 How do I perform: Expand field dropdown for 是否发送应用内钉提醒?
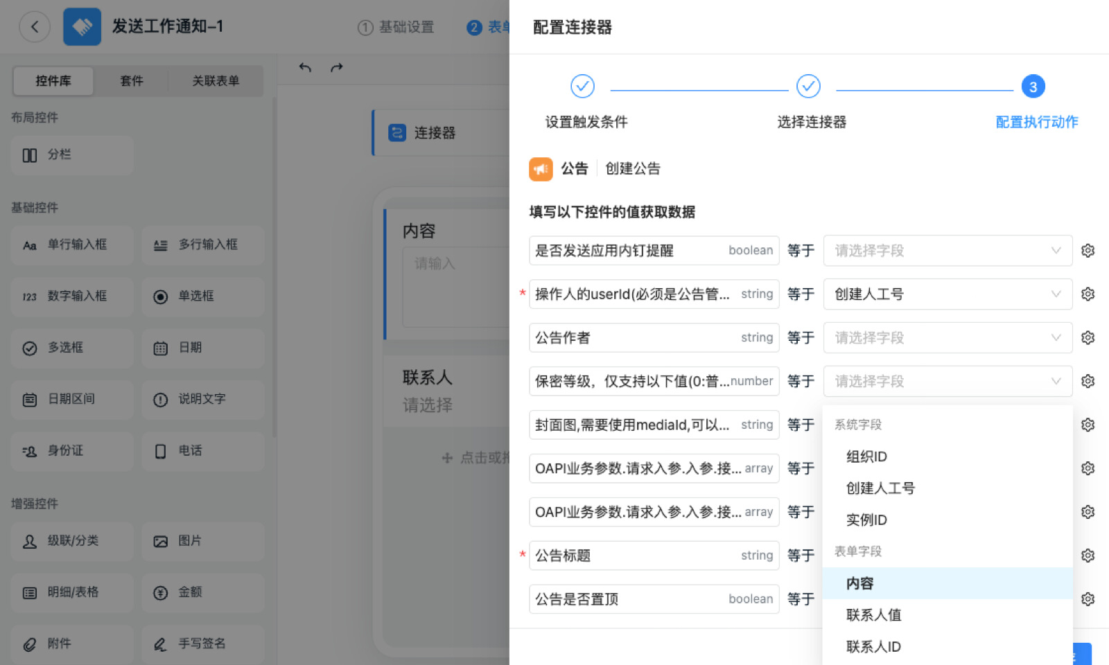tap(948, 250)
